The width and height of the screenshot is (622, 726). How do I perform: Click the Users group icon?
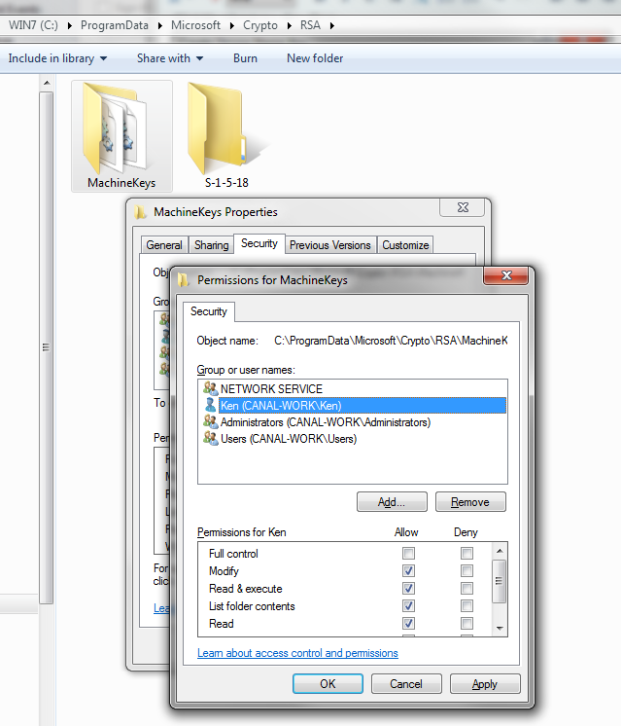tap(211, 439)
